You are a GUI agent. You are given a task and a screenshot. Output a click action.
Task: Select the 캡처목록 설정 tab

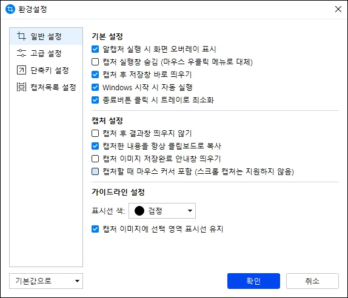[46, 87]
